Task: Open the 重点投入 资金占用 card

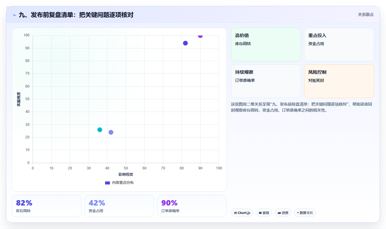Action: point(339,45)
